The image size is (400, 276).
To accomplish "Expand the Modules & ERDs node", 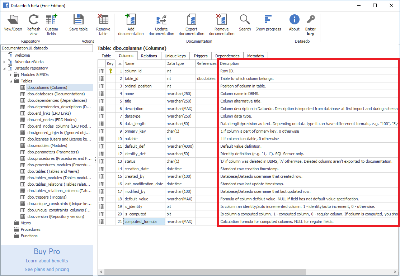I will coord(11,75).
